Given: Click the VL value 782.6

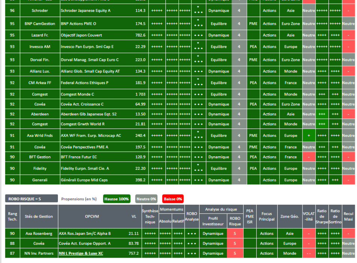Looking at the screenshot, I should click(x=140, y=35).
